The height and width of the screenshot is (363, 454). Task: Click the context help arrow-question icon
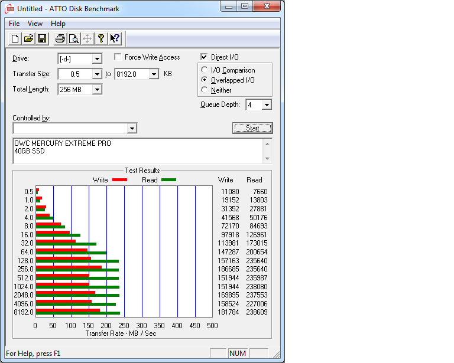pos(115,39)
